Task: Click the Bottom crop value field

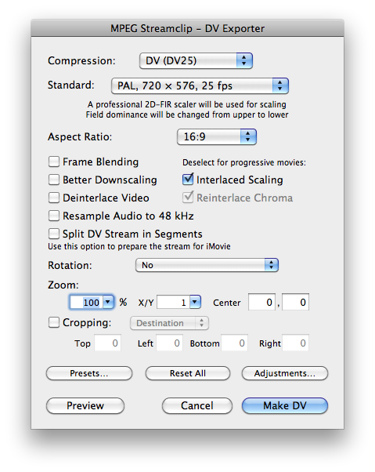Action: coord(234,343)
